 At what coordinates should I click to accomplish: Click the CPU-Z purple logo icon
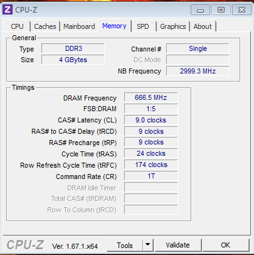8,9
